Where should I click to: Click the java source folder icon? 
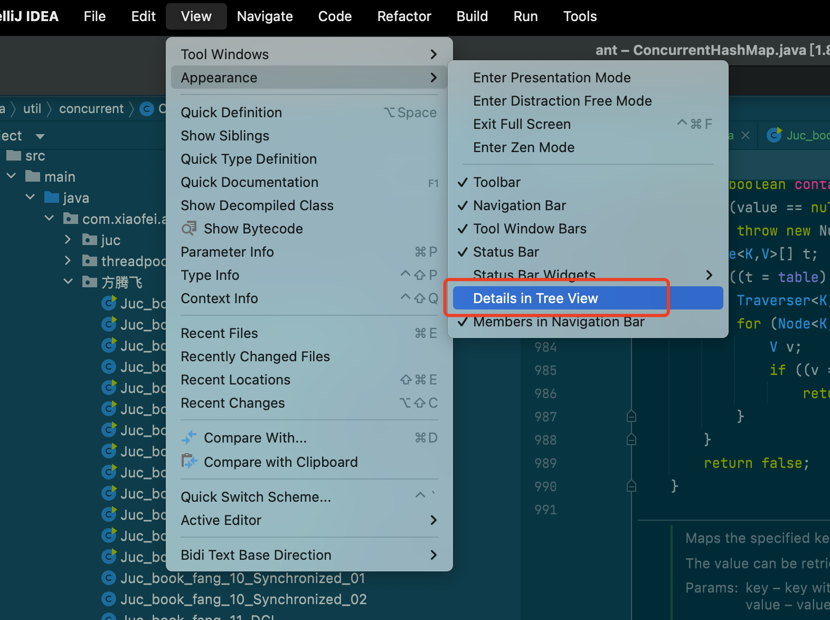coord(52,198)
